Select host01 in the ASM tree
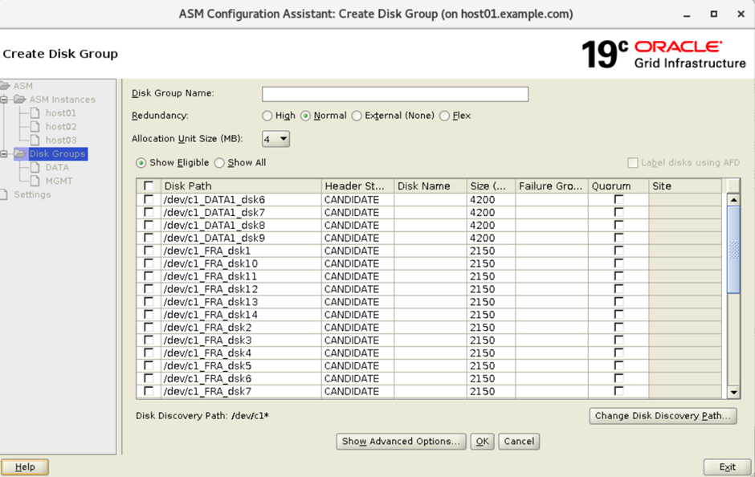 61,113
